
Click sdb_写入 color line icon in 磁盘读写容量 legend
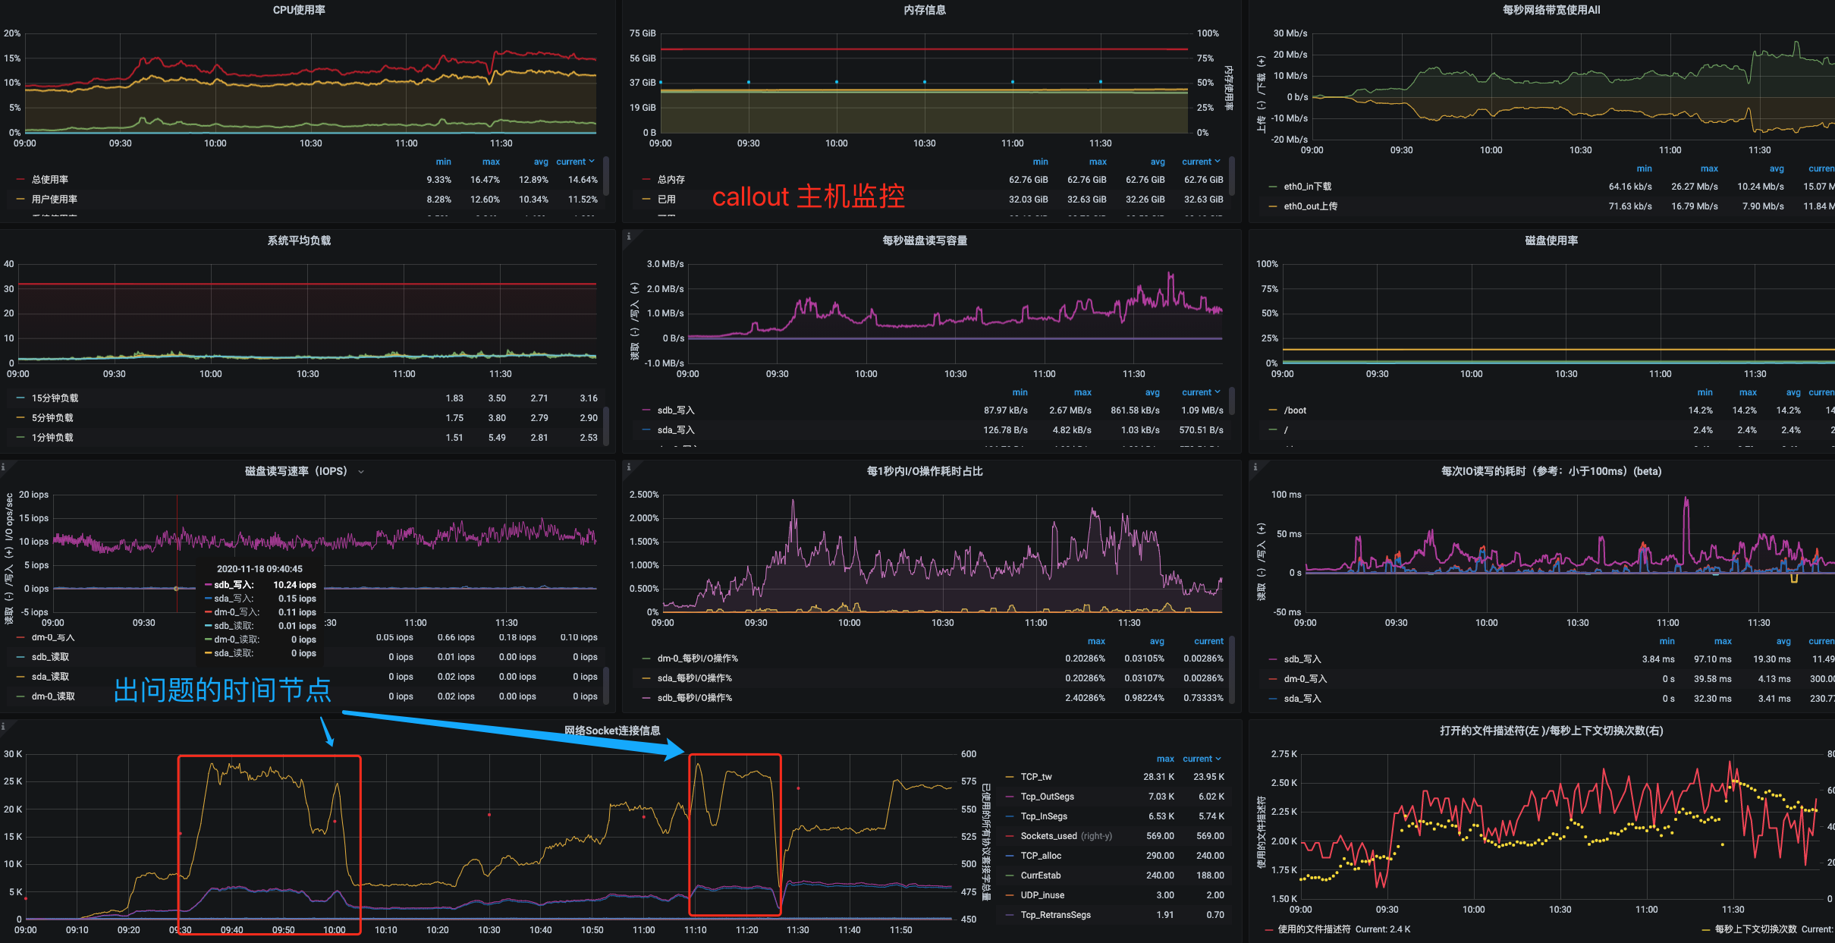(646, 410)
